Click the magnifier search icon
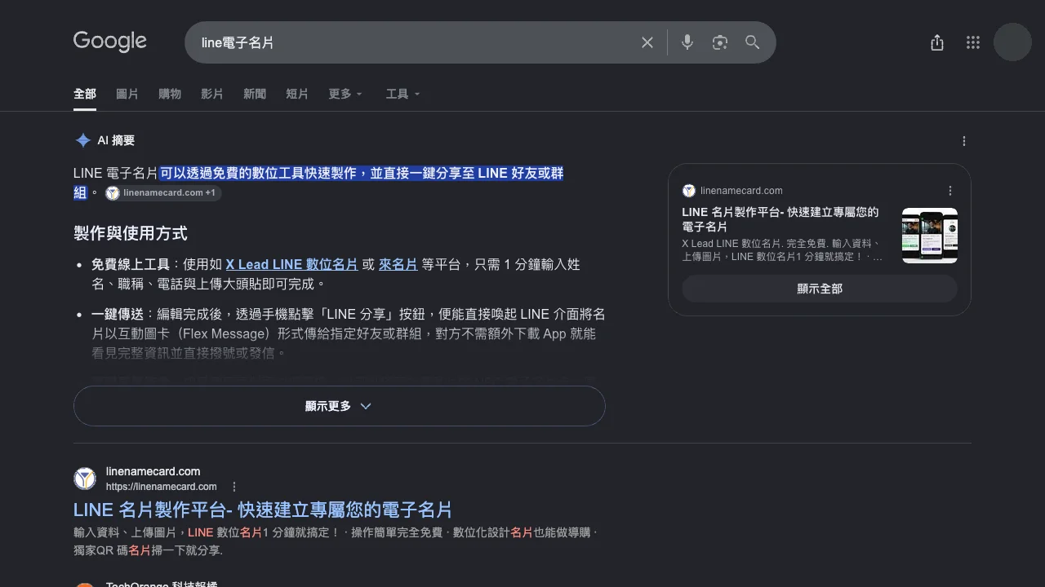1045x587 pixels. 753,42
